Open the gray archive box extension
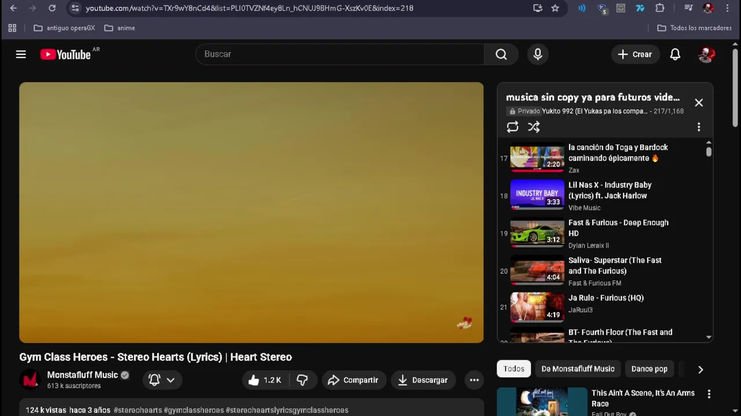This screenshot has height=416, width=741. (621, 8)
